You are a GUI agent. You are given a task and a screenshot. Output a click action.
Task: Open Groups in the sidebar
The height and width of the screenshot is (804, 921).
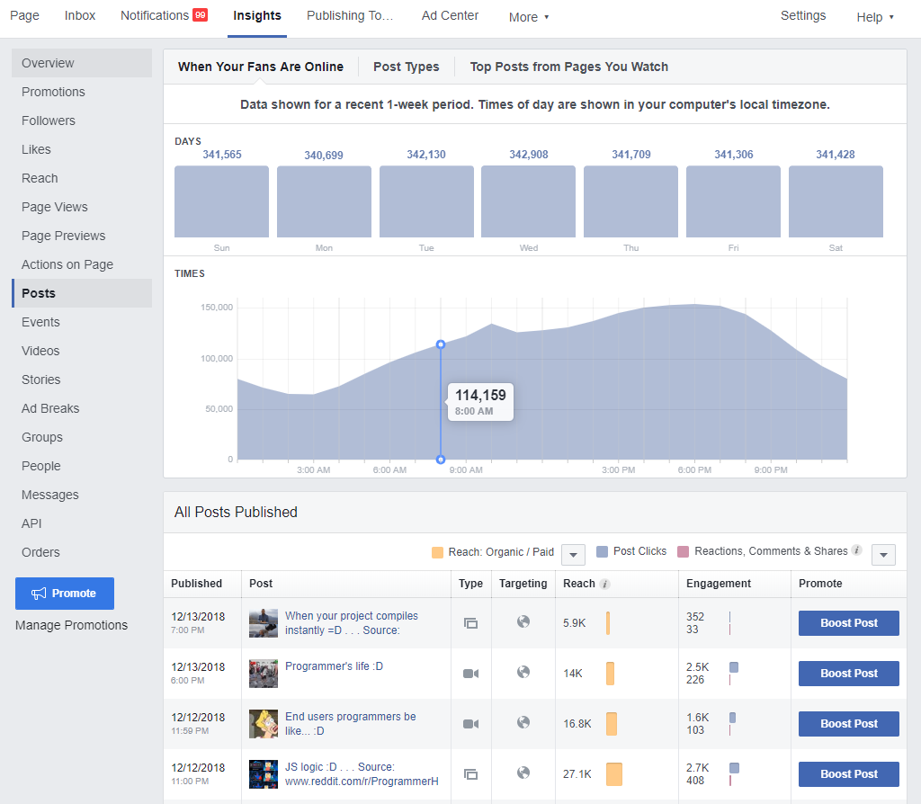point(82,437)
